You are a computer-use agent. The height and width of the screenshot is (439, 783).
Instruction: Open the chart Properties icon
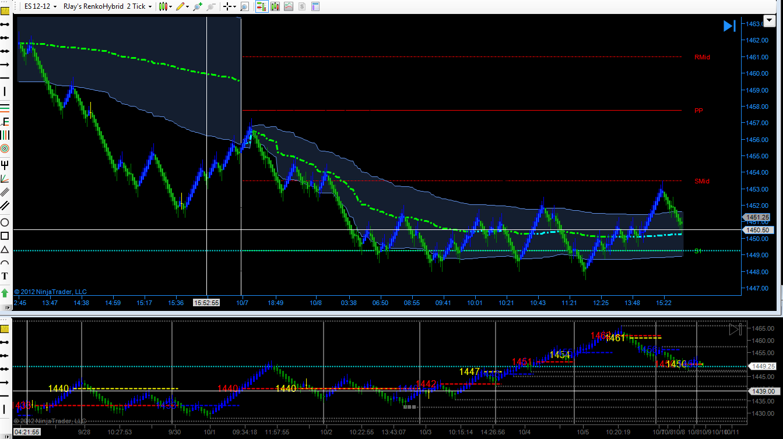[x=315, y=6]
